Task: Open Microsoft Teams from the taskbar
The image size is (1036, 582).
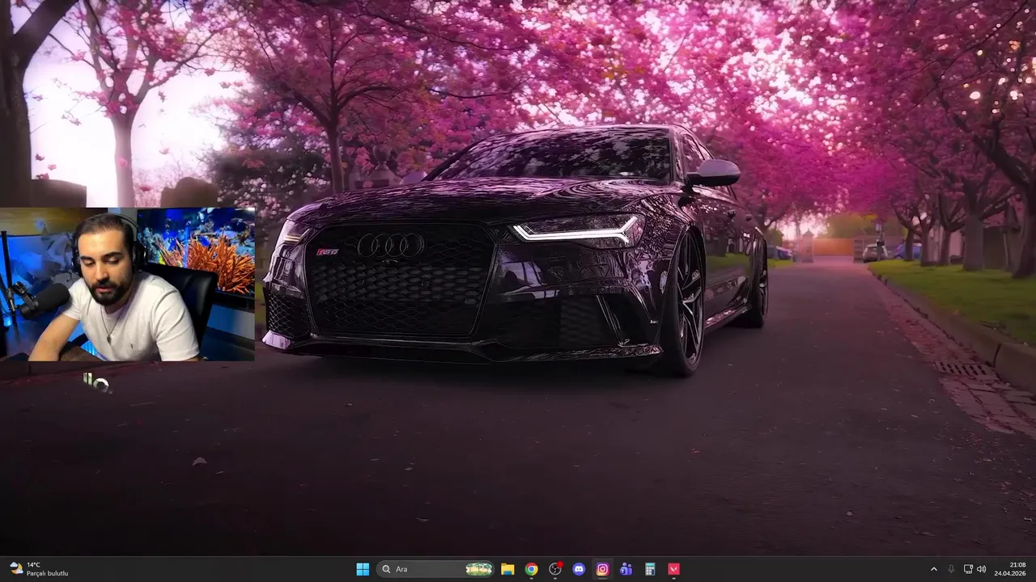Action: [x=626, y=569]
